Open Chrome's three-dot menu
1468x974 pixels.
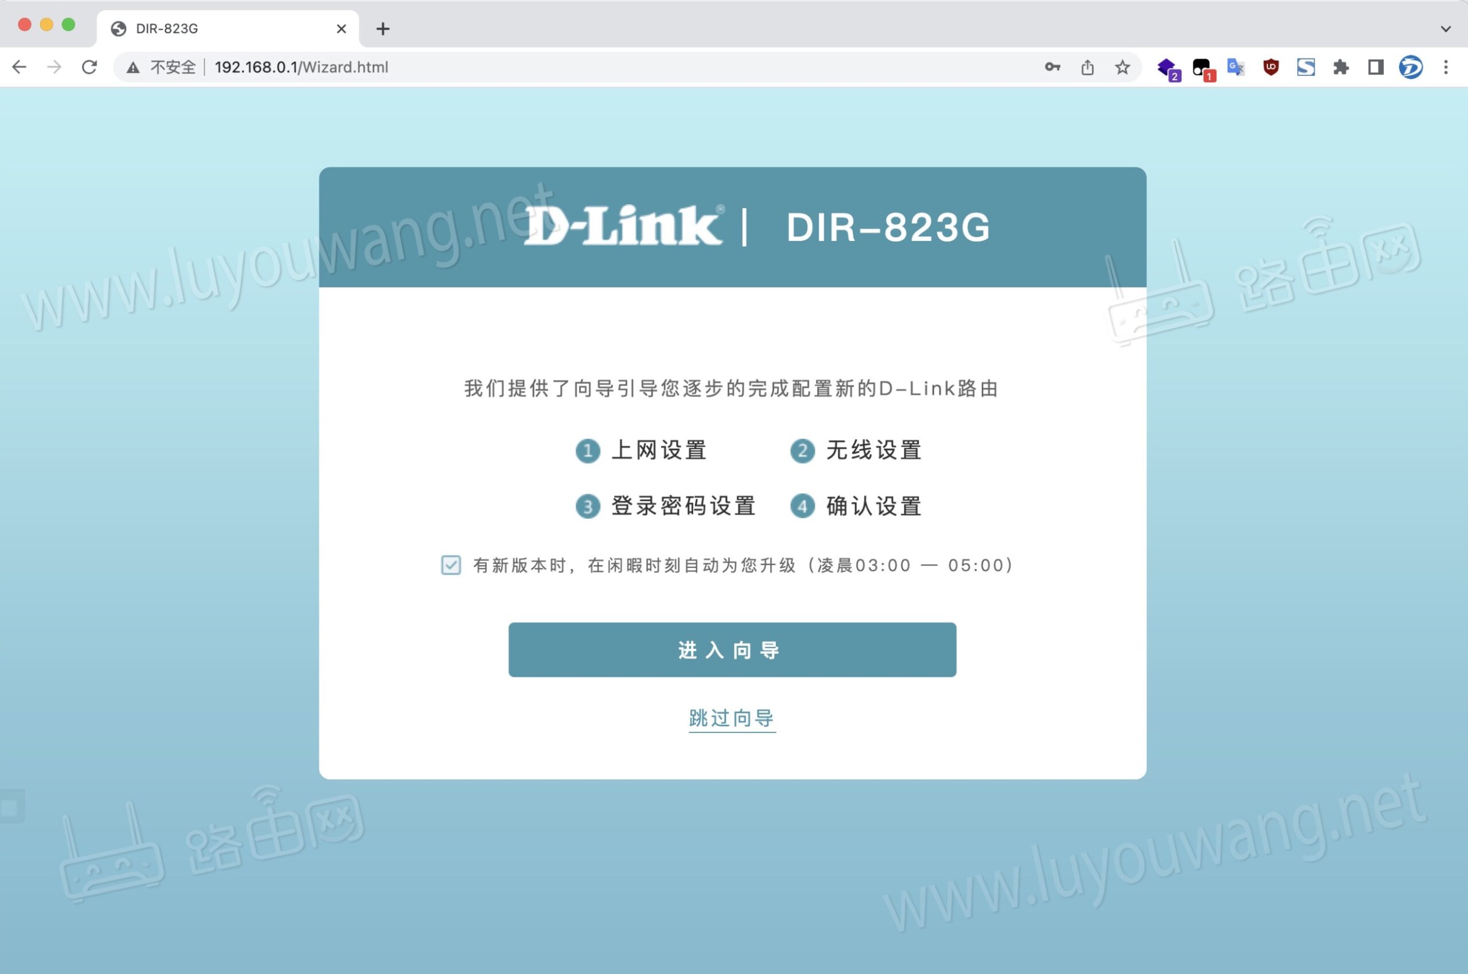[x=1447, y=67]
